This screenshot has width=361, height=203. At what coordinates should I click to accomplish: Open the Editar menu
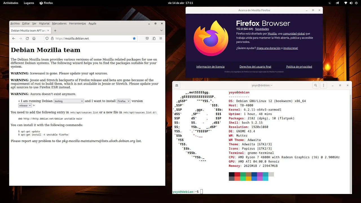tap(26, 23)
